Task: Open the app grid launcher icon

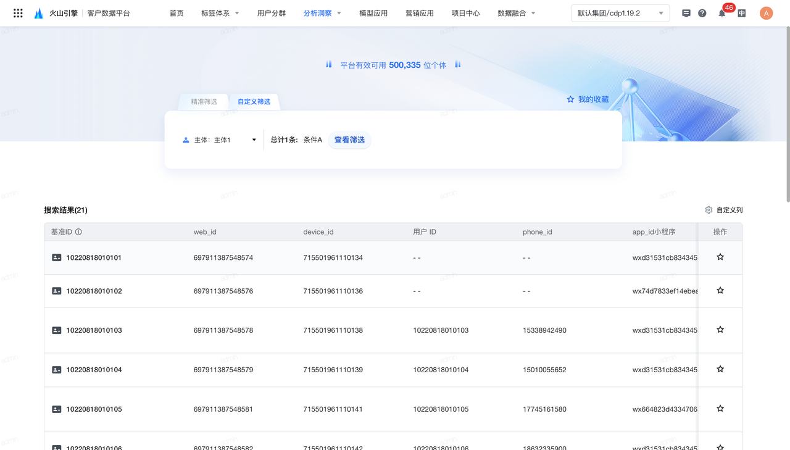Action: pyautogui.click(x=18, y=13)
